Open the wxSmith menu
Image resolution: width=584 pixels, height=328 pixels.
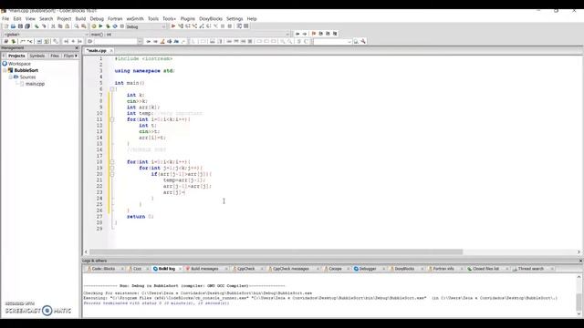pyautogui.click(x=135, y=18)
